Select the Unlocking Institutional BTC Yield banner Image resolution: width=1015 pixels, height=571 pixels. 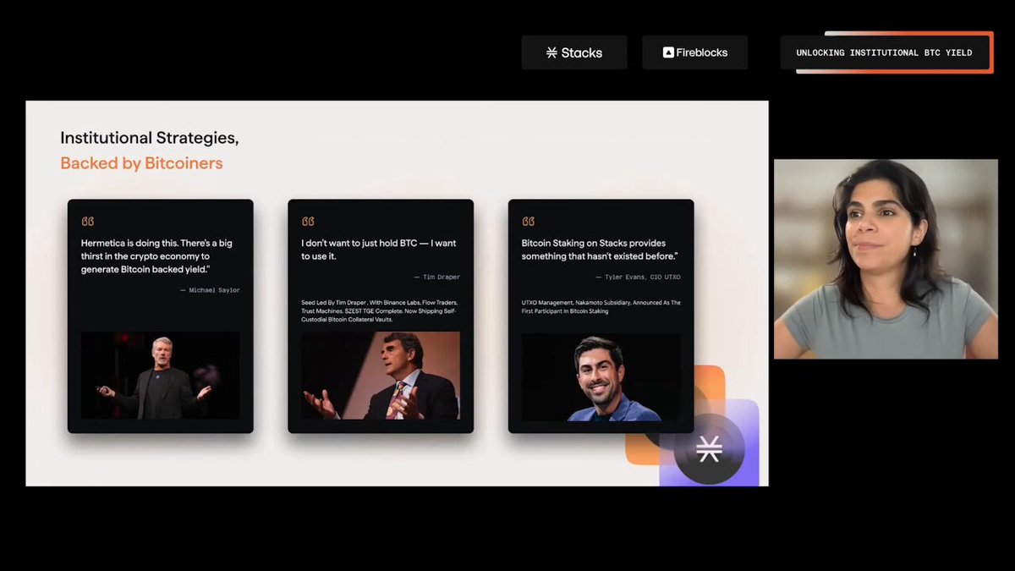coord(885,52)
